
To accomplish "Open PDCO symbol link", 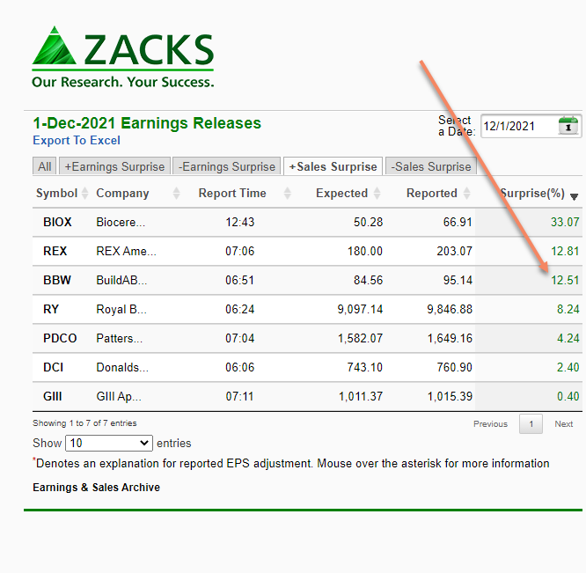I will (60, 338).
